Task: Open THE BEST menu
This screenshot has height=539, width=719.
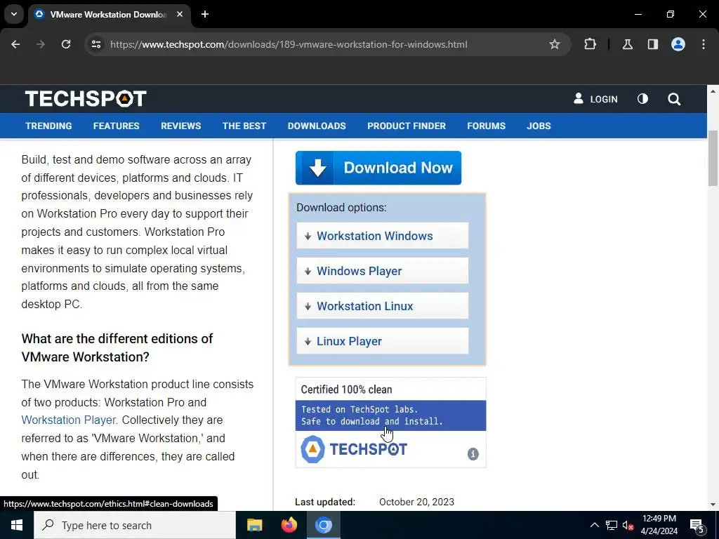Action: [x=244, y=126]
